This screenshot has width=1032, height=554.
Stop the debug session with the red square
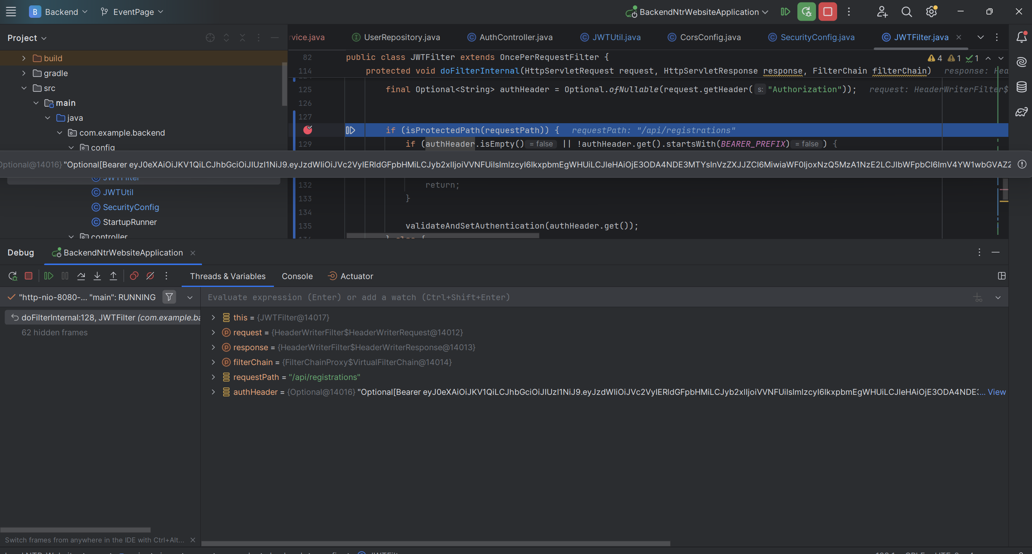tap(29, 276)
